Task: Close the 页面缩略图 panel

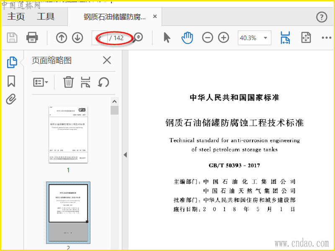Action: pyautogui.click(x=107, y=60)
